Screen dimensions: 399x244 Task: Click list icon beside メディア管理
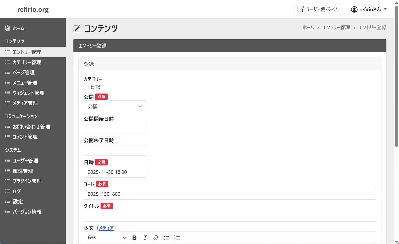point(8,103)
